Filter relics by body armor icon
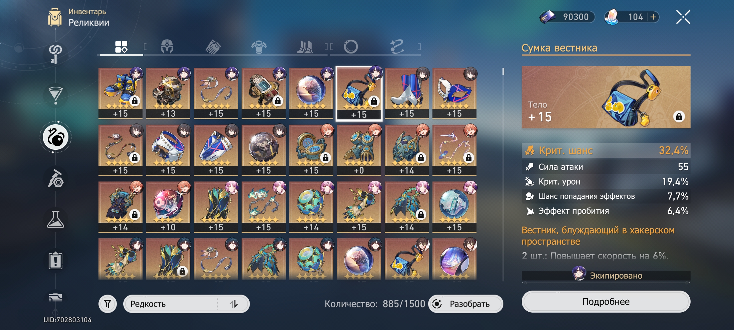This screenshot has width=734, height=330. click(259, 47)
